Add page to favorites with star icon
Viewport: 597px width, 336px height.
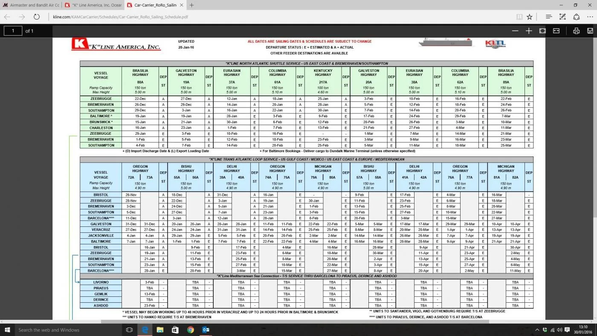530,17
